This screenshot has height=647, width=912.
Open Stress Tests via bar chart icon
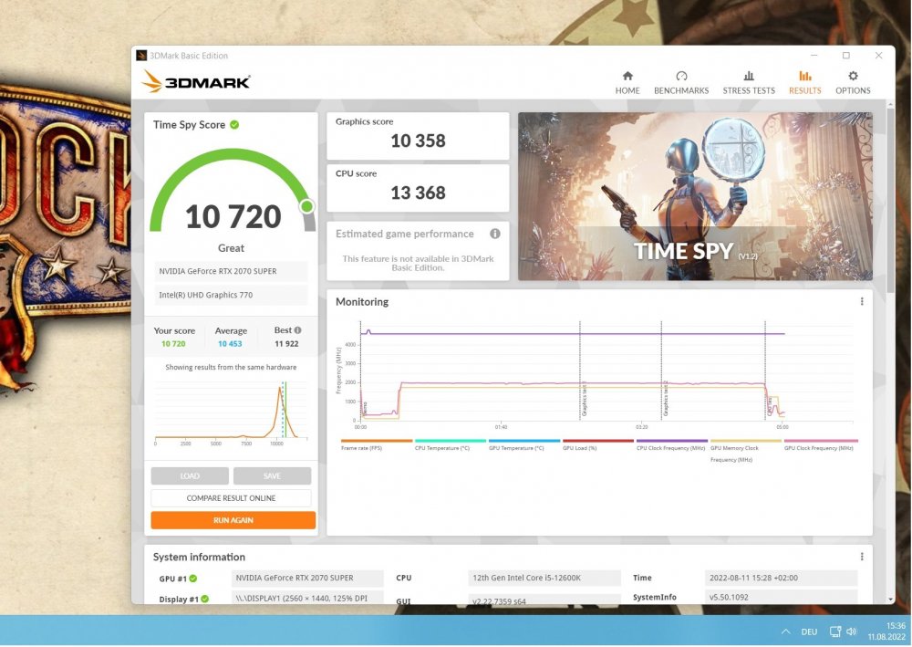point(749,77)
